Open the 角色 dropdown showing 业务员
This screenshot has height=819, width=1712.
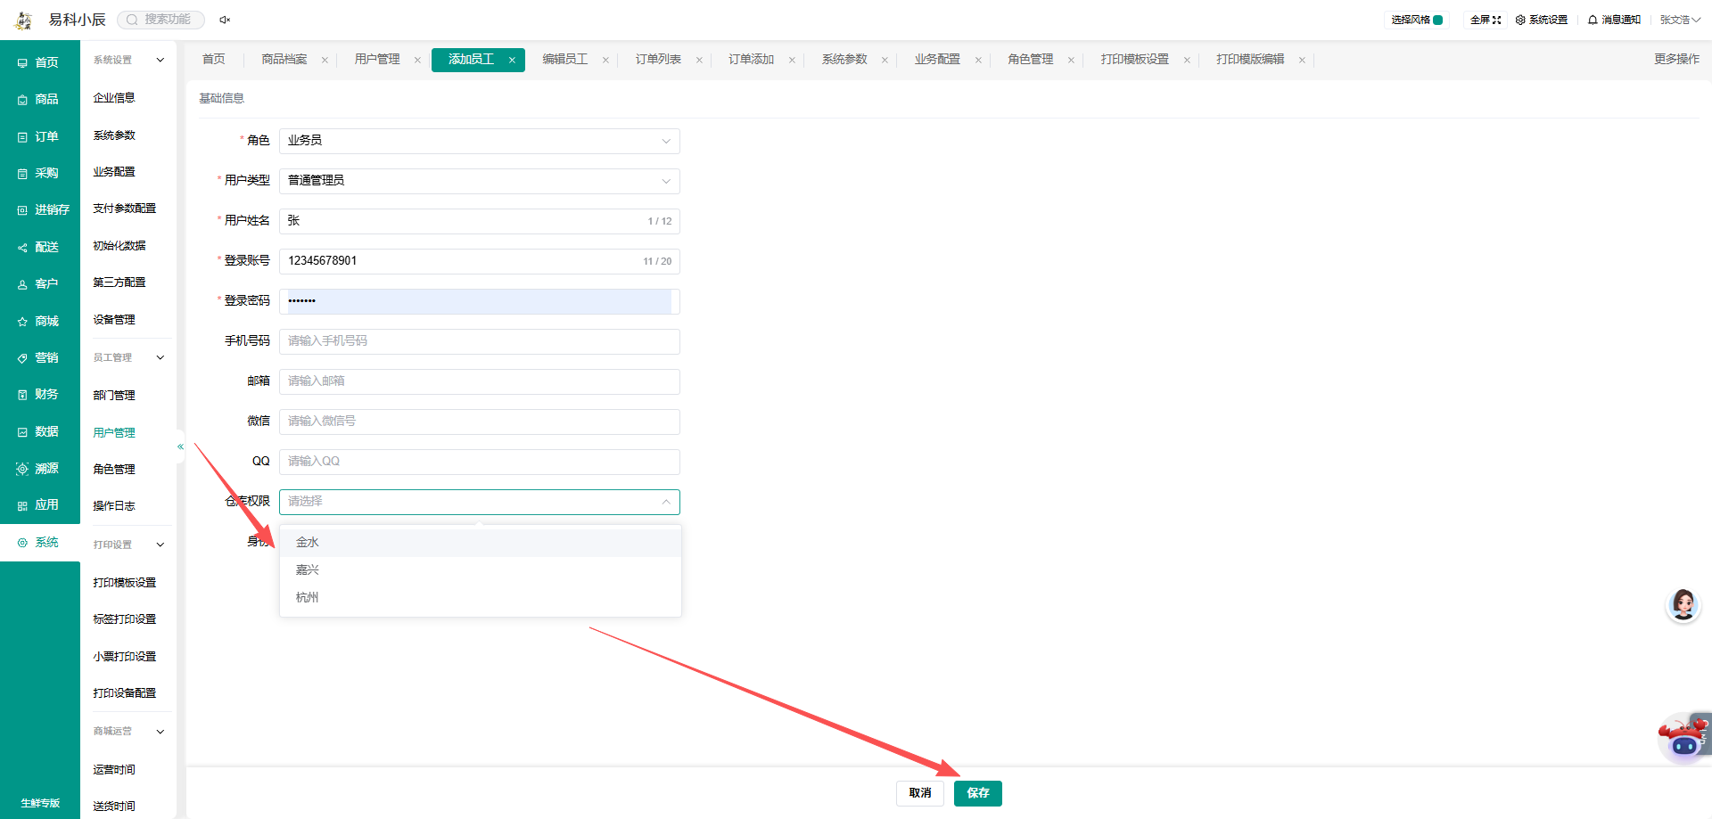480,141
